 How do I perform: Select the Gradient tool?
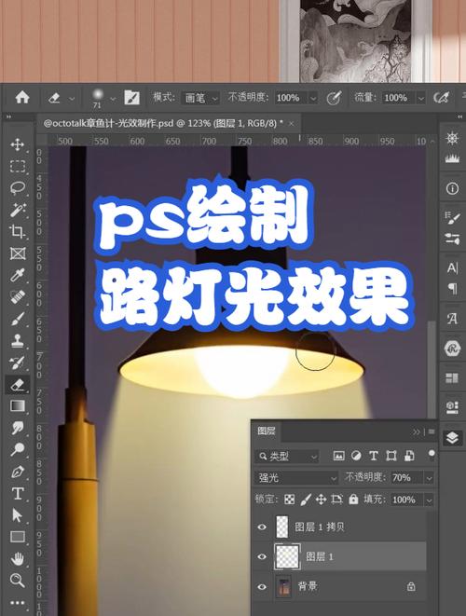pyautogui.click(x=18, y=405)
